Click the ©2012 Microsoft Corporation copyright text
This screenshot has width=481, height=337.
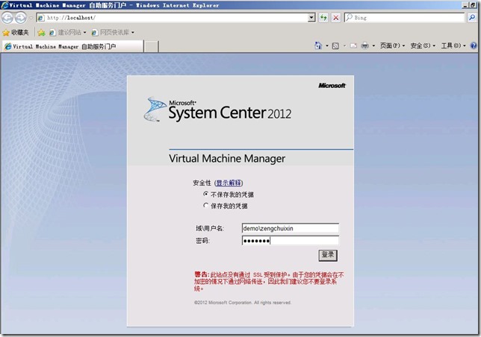[242, 303]
